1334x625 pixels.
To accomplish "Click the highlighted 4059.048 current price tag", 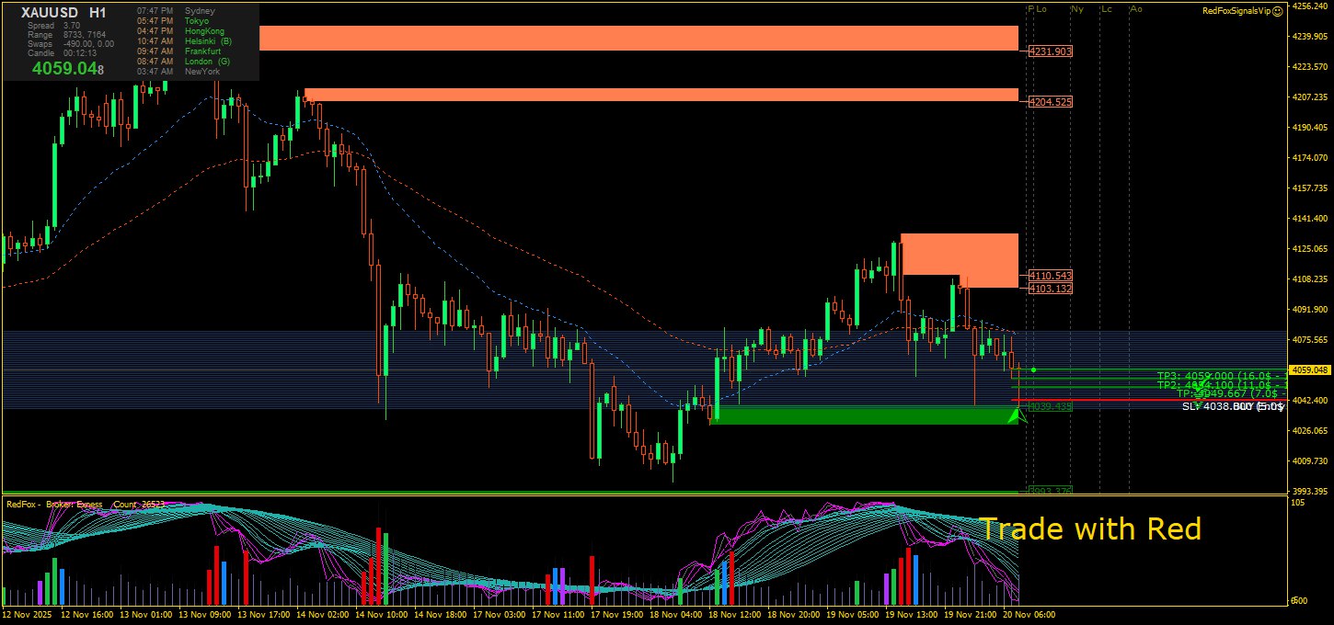I will (x=1312, y=370).
